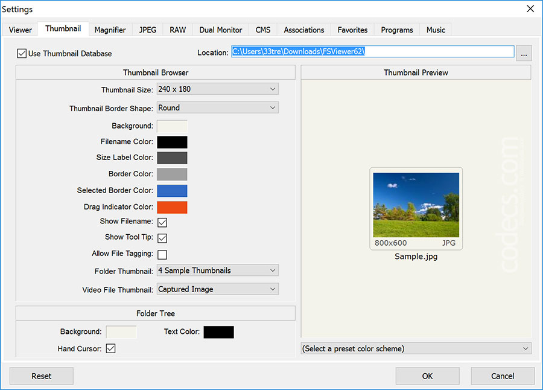
Task: Change the Filename Color swatch
Action: point(172,142)
